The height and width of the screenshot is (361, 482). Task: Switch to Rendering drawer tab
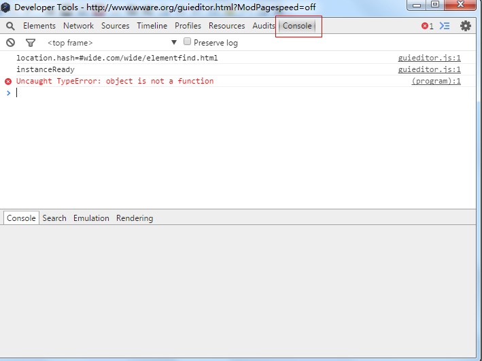135,218
